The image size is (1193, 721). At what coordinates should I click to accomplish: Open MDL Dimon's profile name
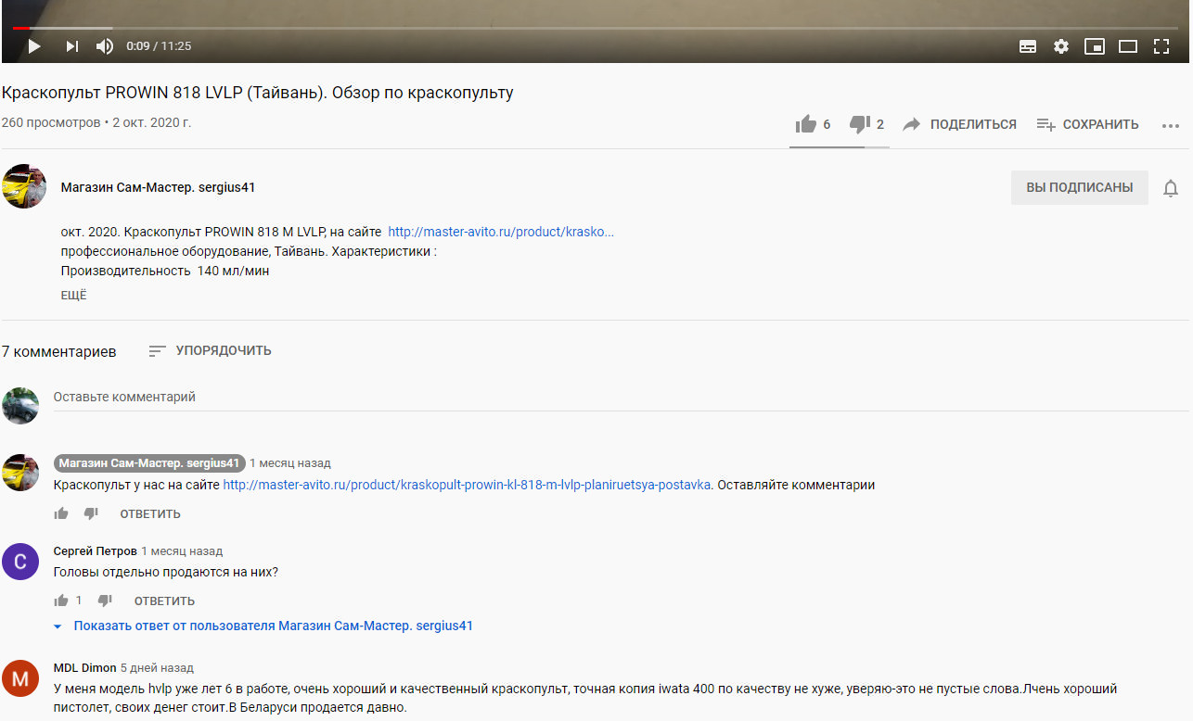point(85,668)
